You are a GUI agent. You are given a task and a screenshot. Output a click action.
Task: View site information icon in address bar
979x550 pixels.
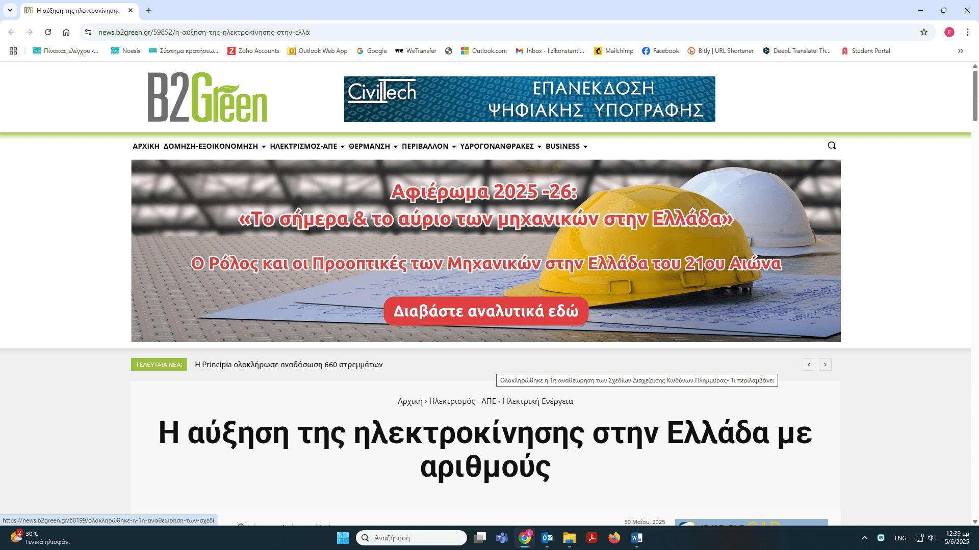coord(88,32)
